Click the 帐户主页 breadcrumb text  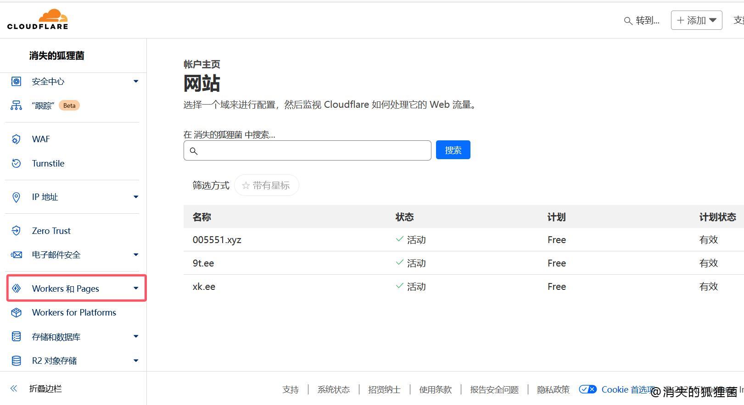tap(201, 64)
